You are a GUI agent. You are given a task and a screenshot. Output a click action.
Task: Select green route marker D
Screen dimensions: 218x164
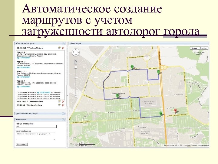[x=158, y=72]
